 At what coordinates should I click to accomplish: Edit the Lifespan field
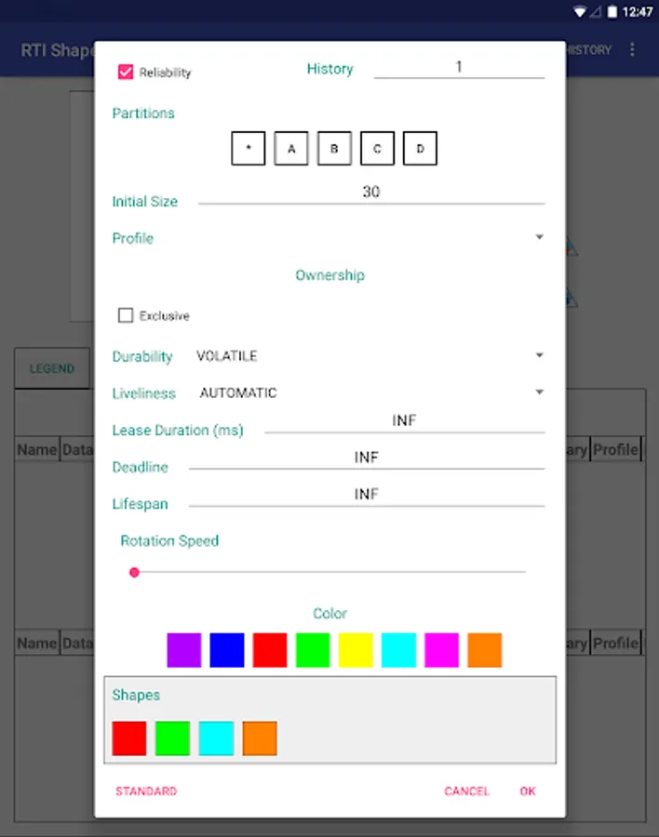pos(367,496)
